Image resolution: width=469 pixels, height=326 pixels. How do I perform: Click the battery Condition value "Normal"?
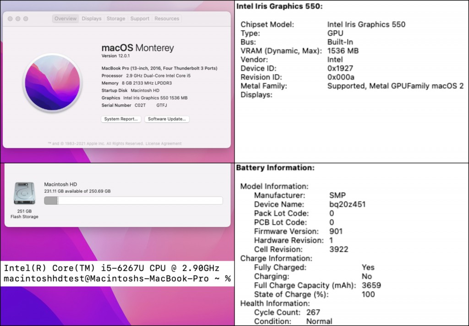[x=319, y=321]
